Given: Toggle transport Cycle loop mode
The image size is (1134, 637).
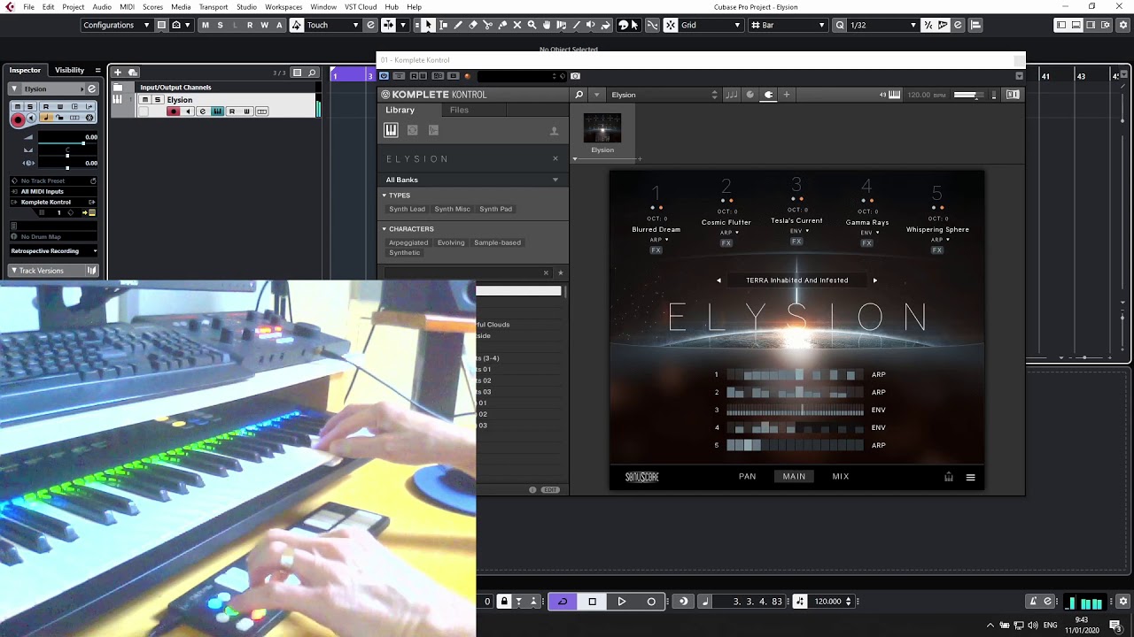Looking at the screenshot, I should [x=563, y=602].
